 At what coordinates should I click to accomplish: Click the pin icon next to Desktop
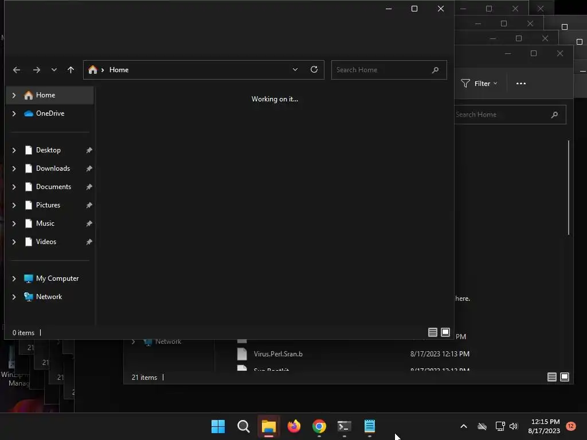pyautogui.click(x=89, y=150)
